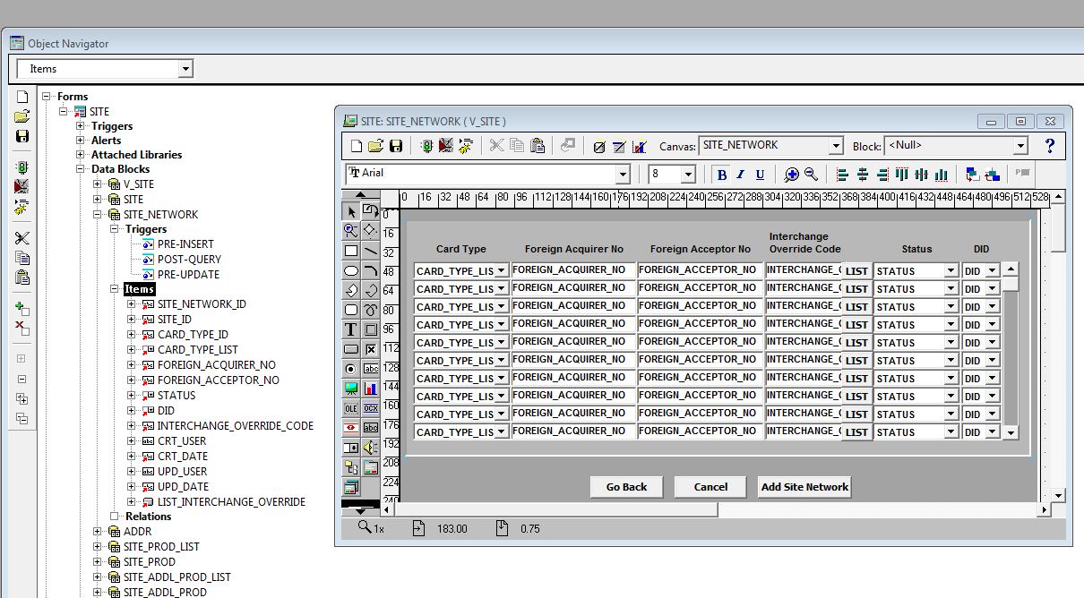Click the canvas vertical scrollbar down arrow
The width and height of the screenshot is (1084, 598).
1057,495
